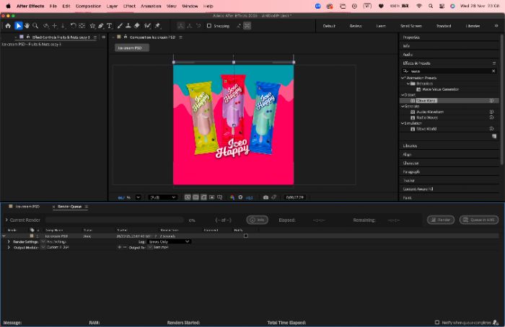Collapse the Simulation effects group

(x=403, y=123)
